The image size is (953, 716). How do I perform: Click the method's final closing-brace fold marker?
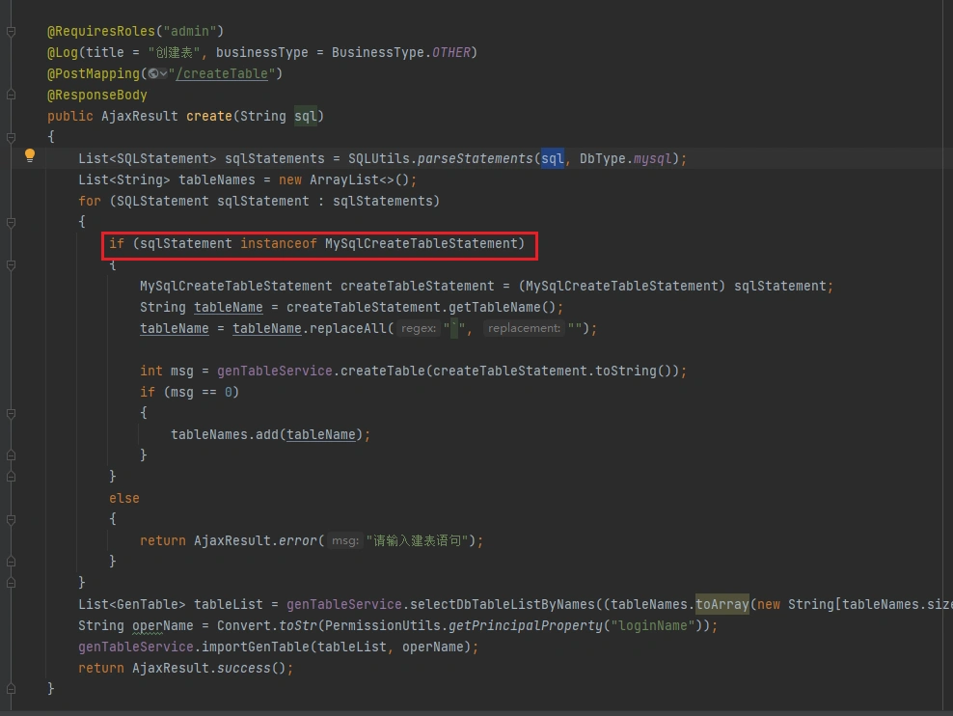pyautogui.click(x=11, y=688)
